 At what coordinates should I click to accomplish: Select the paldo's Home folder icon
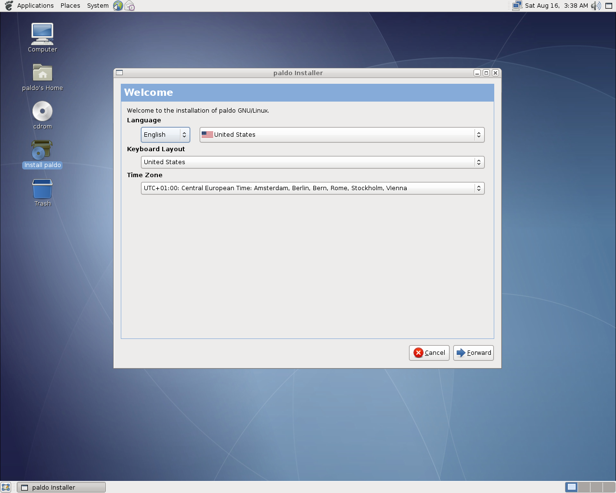42,77
